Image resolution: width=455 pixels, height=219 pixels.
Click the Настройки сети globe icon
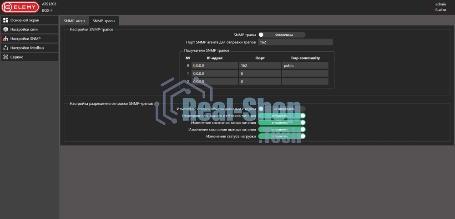[x=6, y=29]
